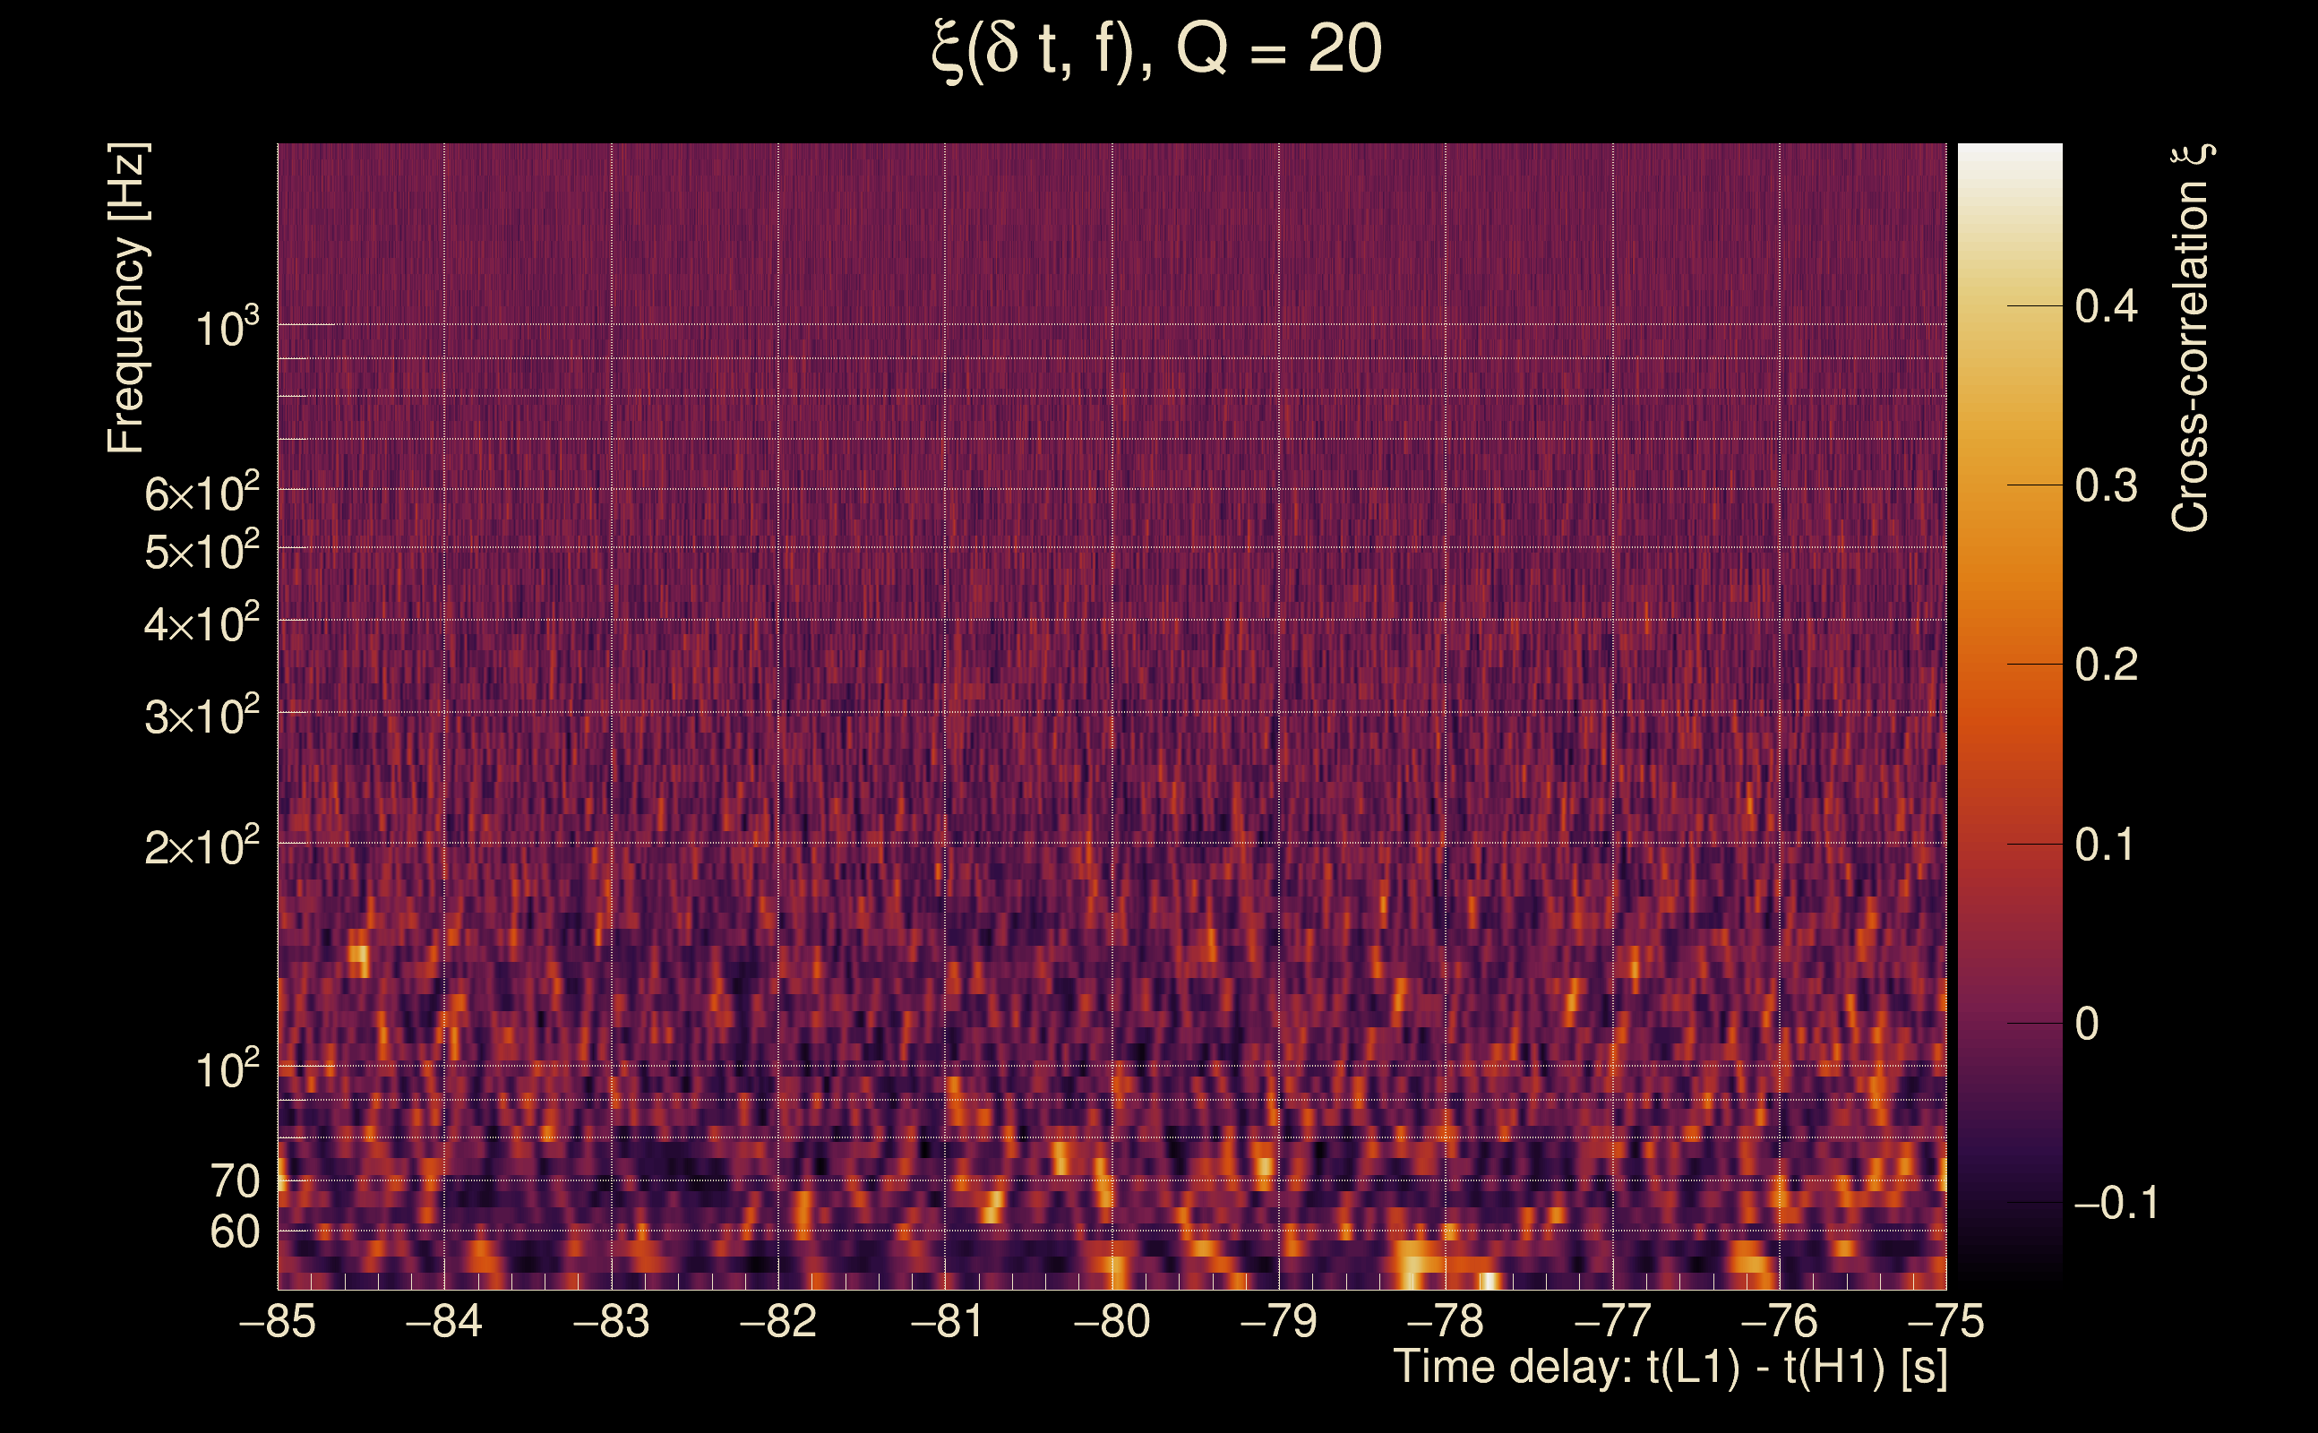Click the 10³ frequency tick label

point(226,329)
